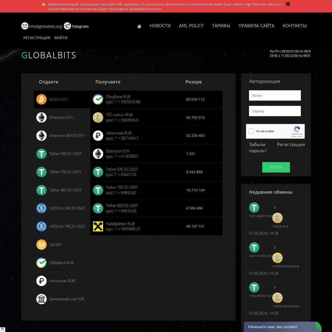Open the НОВОСТИ menu item
Viewport: 332px width, 332px height.
pos(160,26)
